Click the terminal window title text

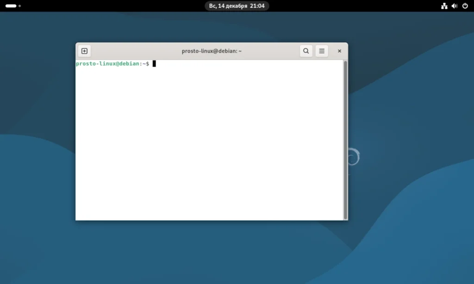point(212,51)
